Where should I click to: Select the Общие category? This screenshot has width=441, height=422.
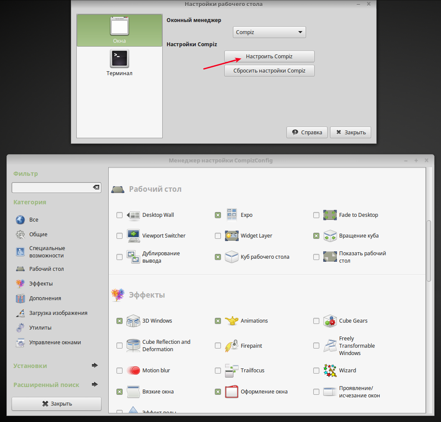[32, 234]
